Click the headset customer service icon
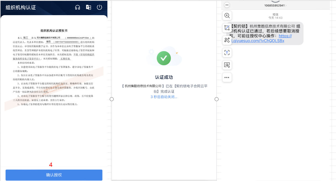The image size is (336, 181). coord(78,7)
